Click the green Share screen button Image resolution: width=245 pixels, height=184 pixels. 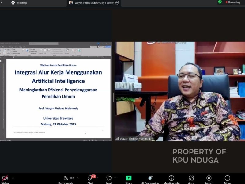click(x=129, y=178)
